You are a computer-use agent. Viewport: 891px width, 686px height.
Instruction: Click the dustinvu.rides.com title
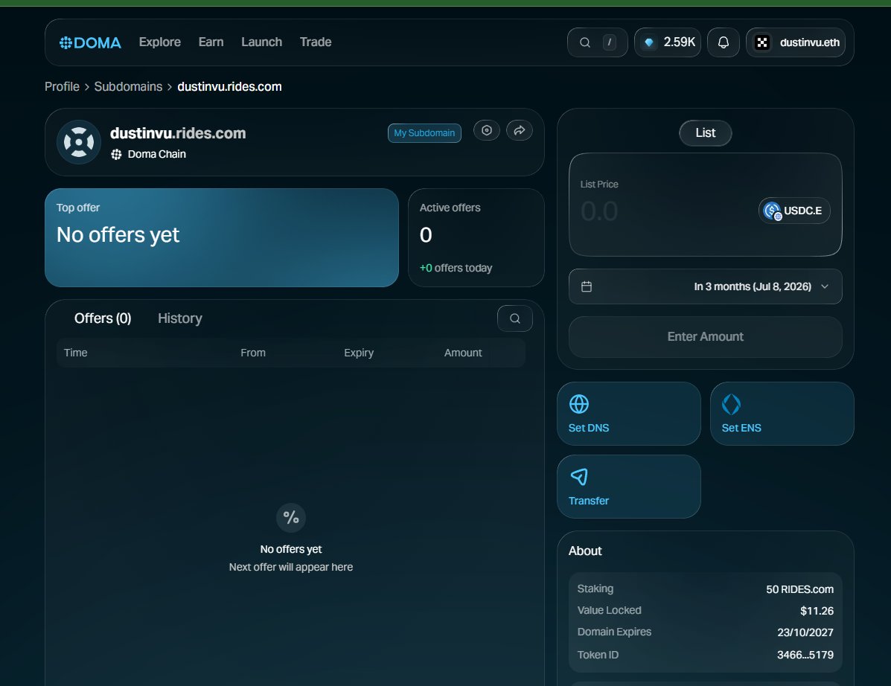(x=178, y=133)
